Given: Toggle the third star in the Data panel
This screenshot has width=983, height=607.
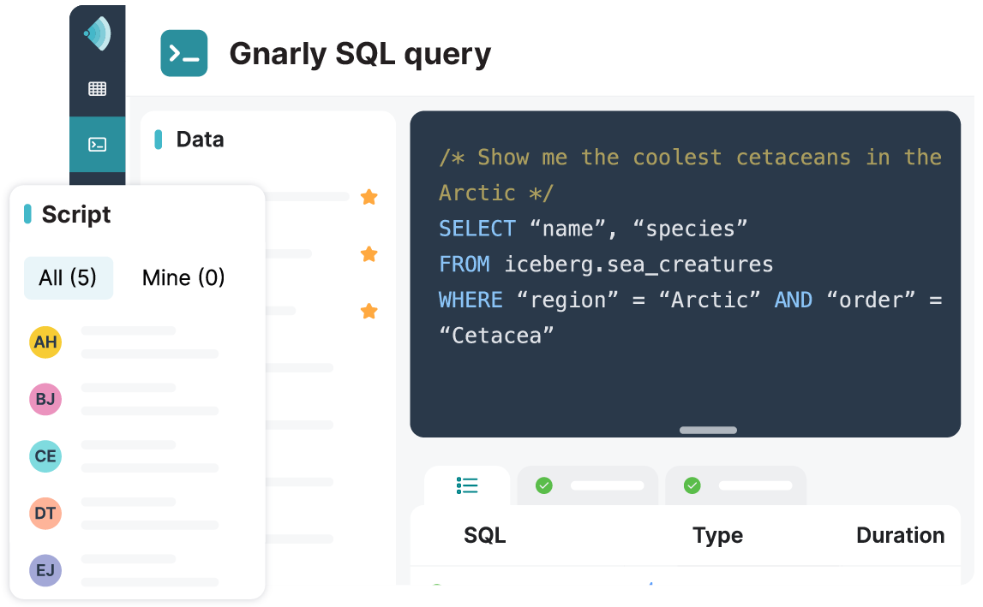Looking at the screenshot, I should (369, 311).
